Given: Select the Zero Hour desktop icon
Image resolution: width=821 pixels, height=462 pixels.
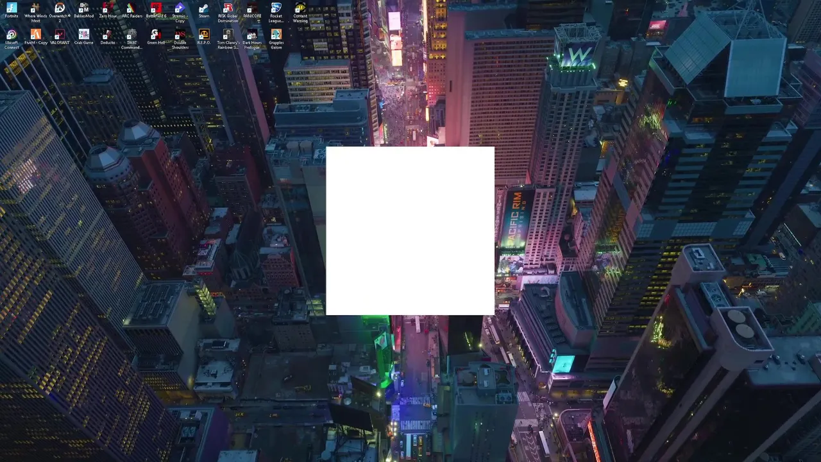Looking at the screenshot, I should pyautogui.click(x=108, y=11).
